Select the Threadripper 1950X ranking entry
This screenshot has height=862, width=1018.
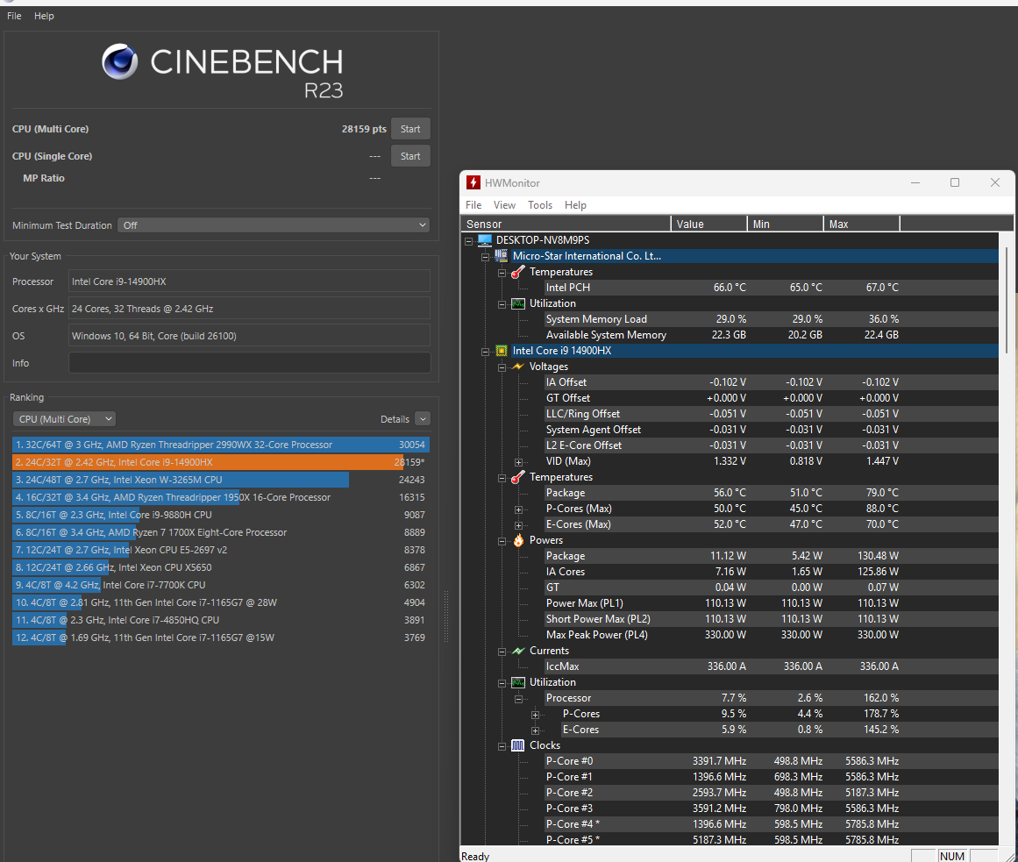click(221, 497)
